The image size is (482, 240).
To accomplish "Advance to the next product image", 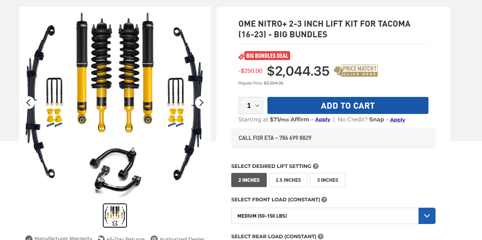I will coord(201,103).
